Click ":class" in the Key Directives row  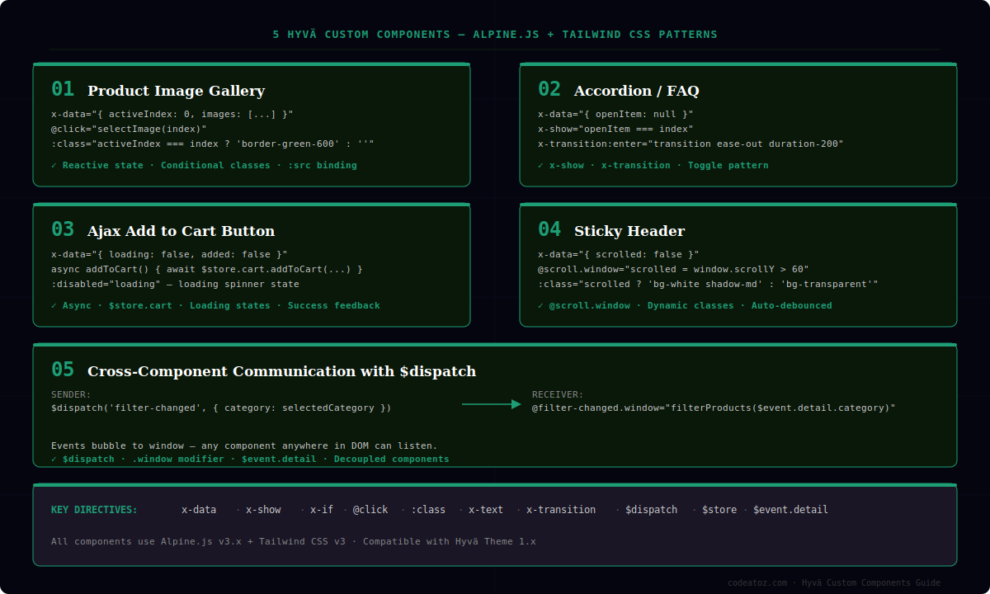[428, 510]
